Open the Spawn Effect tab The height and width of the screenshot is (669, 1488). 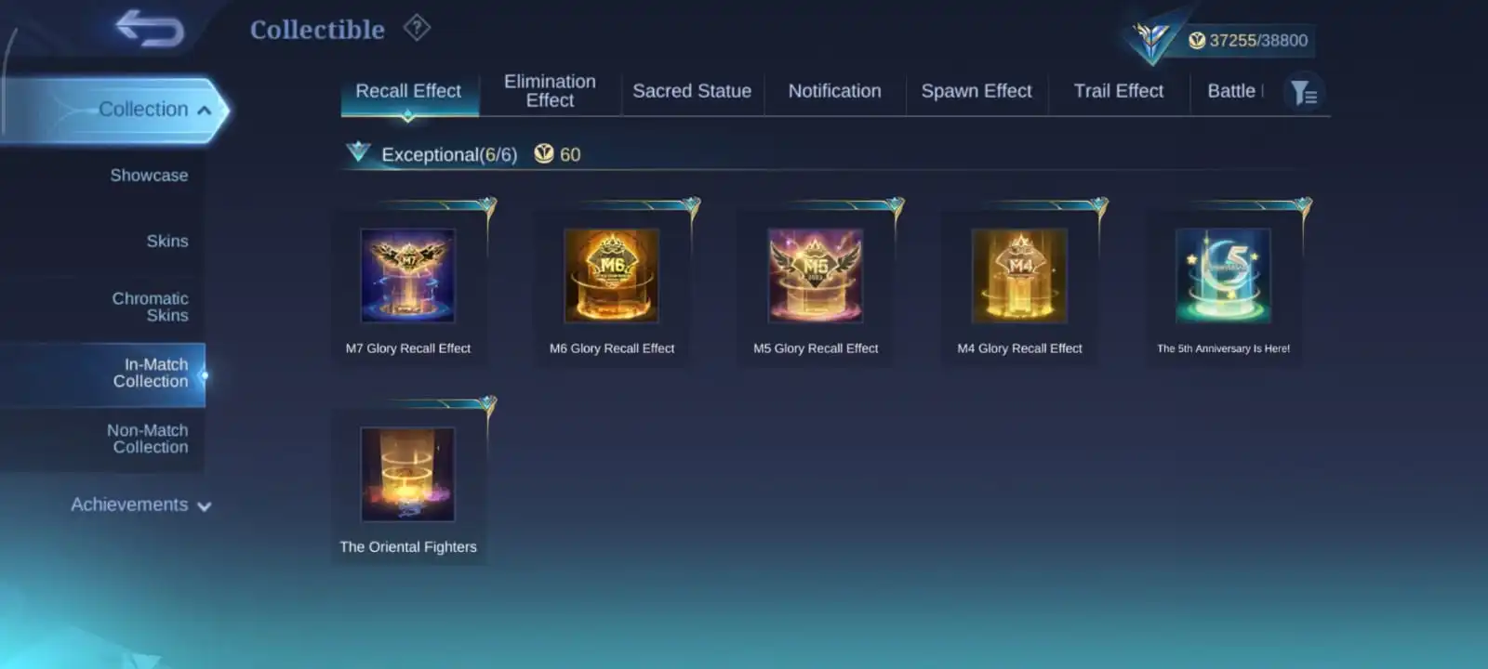coord(976,91)
